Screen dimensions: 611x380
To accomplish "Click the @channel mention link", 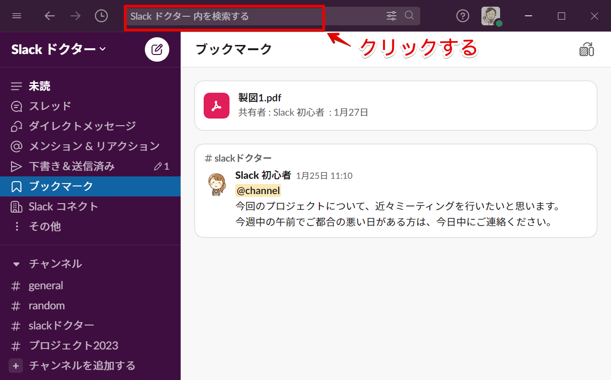I will 258,190.
